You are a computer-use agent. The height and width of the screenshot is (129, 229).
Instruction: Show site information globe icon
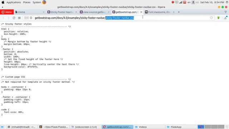(x=31, y=18)
